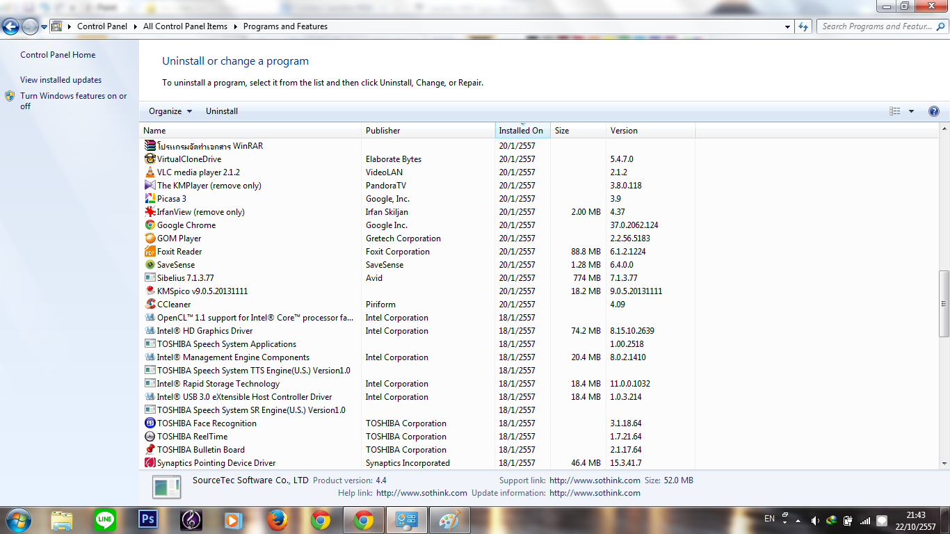Expand the recent pages dropdown beside Forward
This screenshot has height=534, width=950.
coord(45,26)
